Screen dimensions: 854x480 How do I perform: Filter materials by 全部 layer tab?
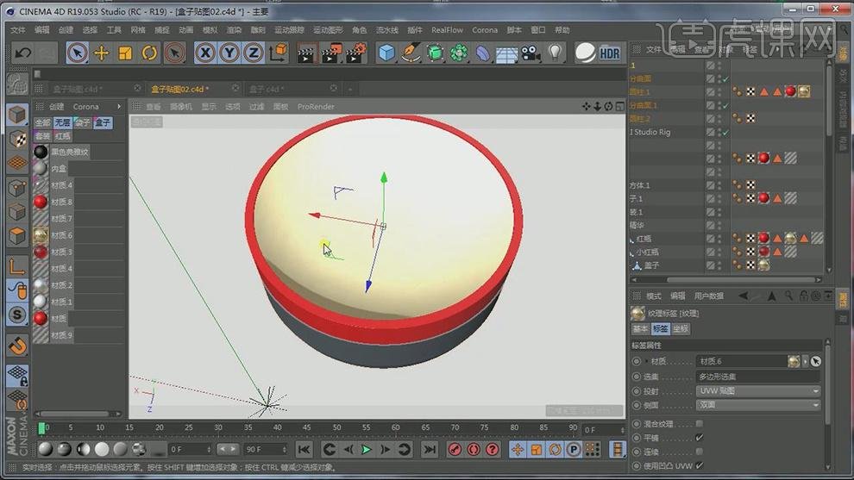(42, 122)
